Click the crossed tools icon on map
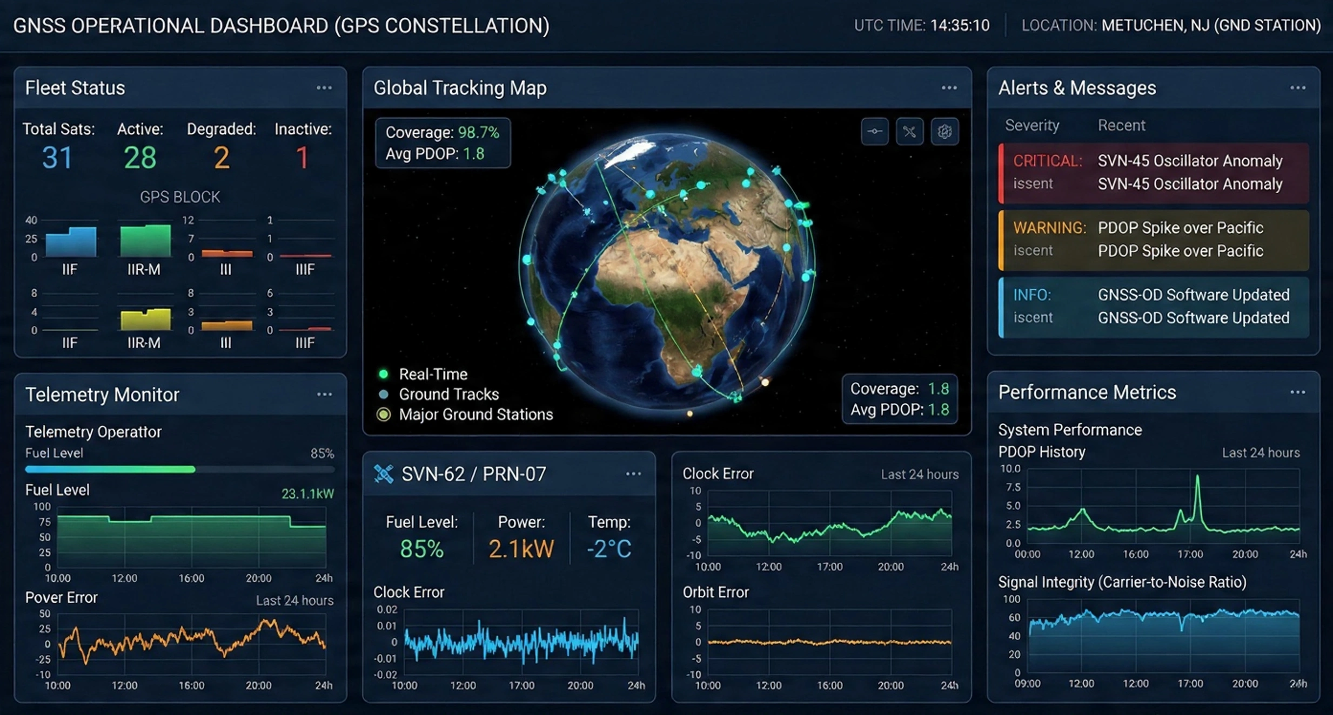The width and height of the screenshot is (1333, 715). pos(909,132)
